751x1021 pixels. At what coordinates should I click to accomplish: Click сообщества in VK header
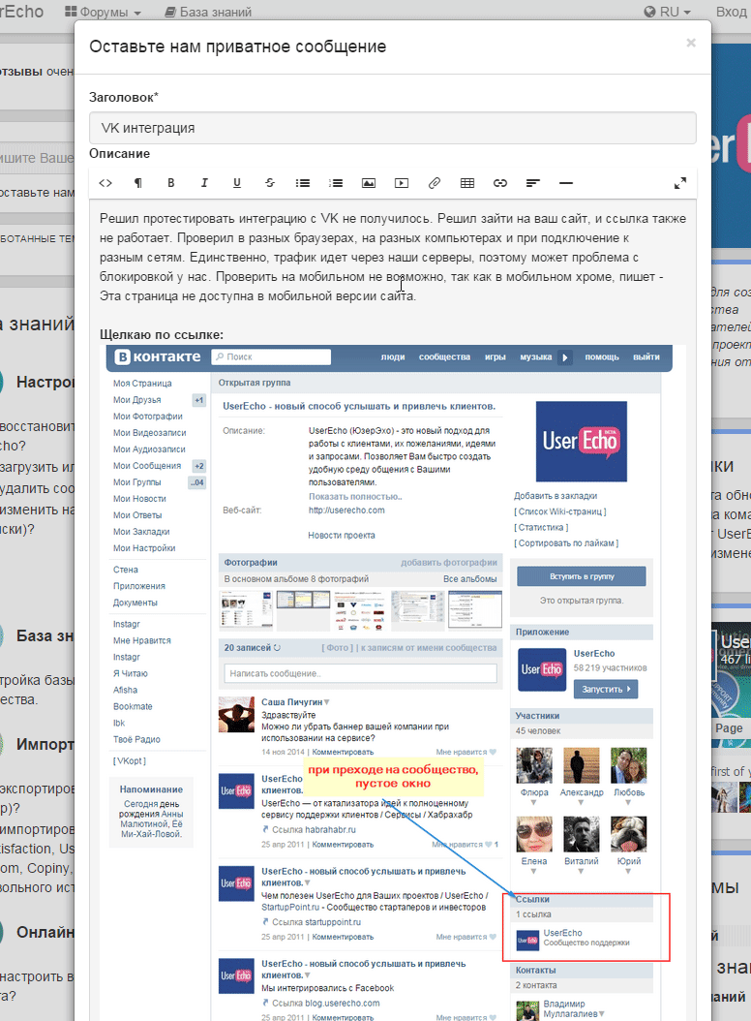coord(444,356)
